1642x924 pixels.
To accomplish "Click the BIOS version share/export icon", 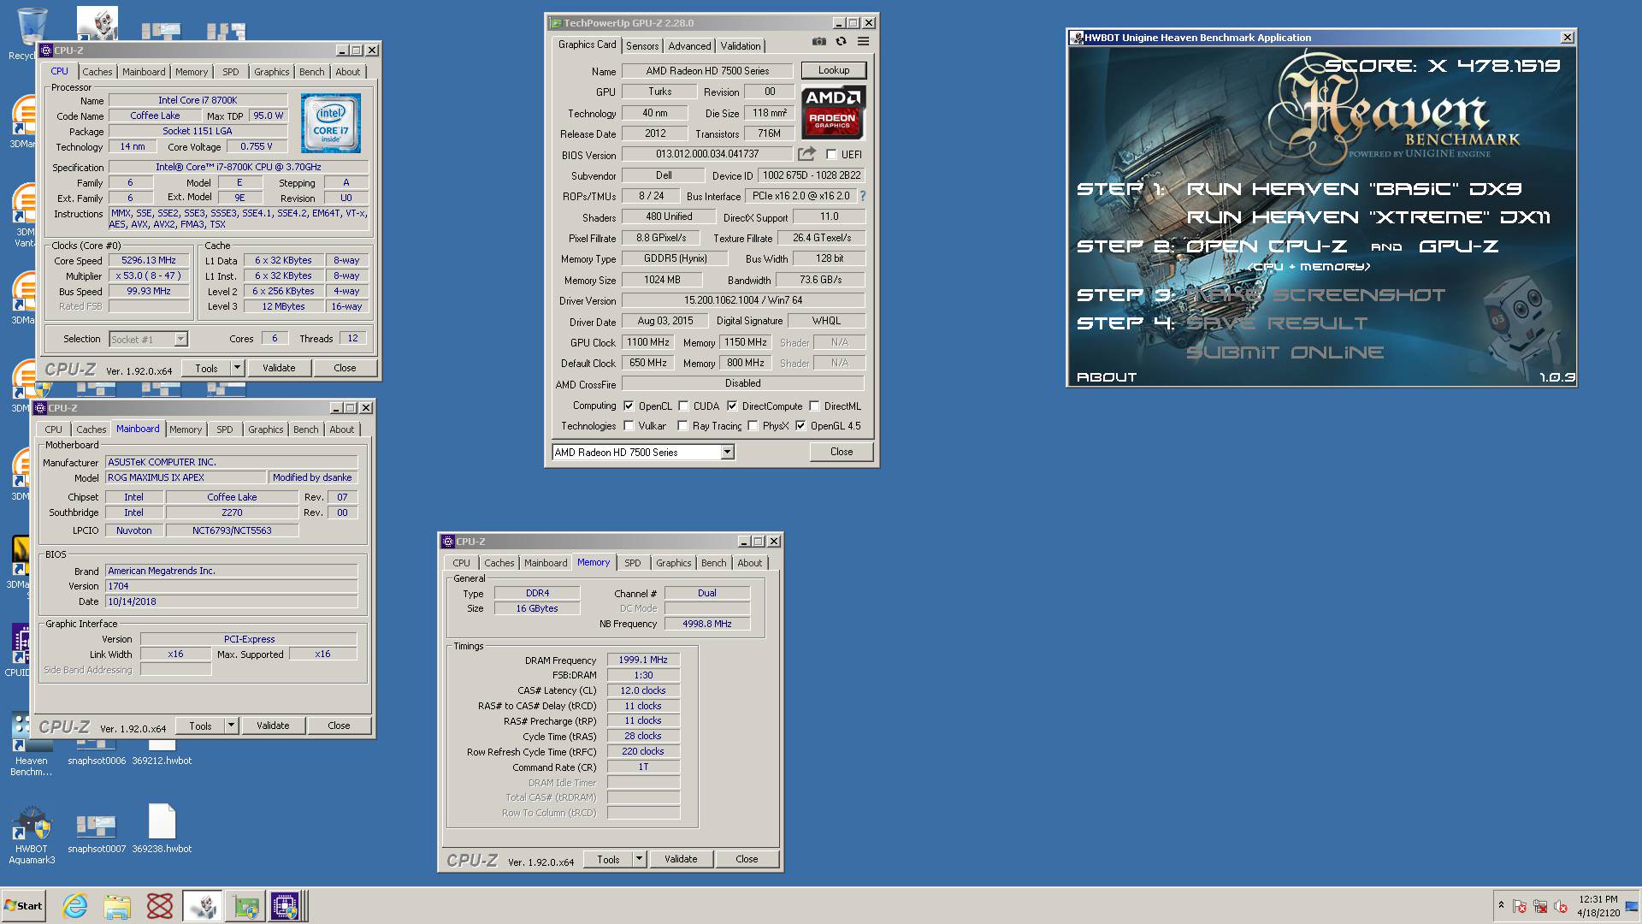I will click(806, 154).
